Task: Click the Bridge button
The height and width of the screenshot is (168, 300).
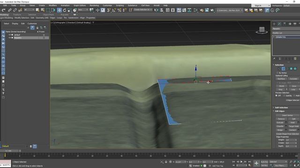Action: coord(280,130)
